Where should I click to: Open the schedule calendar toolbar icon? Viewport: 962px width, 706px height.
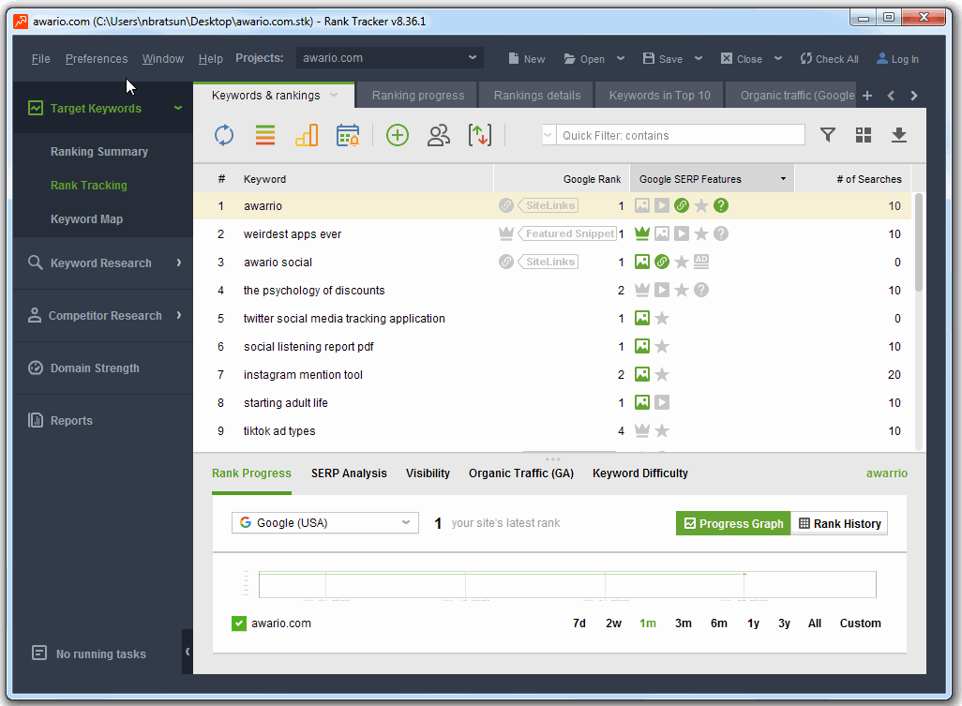coord(348,135)
